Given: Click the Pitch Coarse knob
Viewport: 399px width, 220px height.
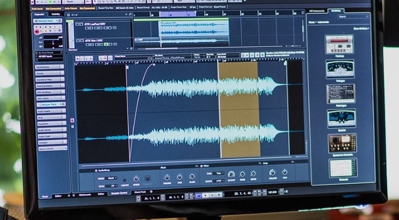Looking at the screenshot, I should coord(167,177).
